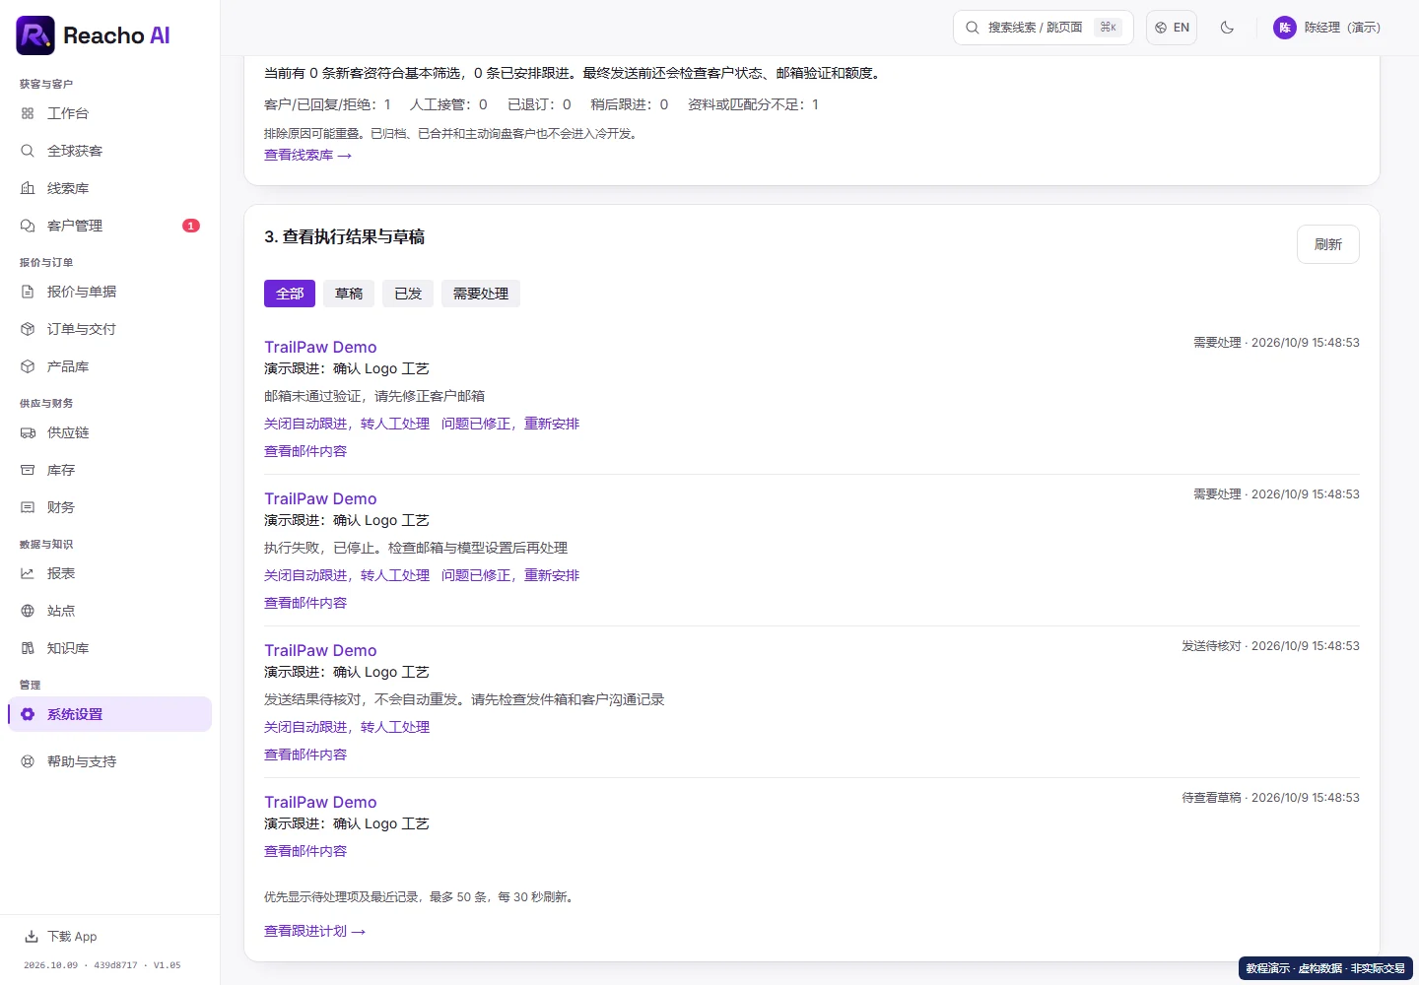The image size is (1419, 985).
Task: Open 财务 icon in sidebar
Action: click(28, 507)
